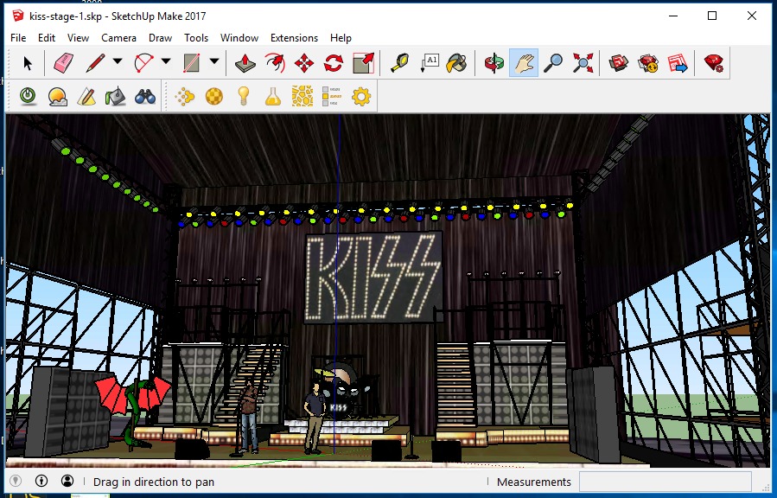The image size is (777, 498).
Task: Open the yellow gear settings icon
Action: pos(361,96)
